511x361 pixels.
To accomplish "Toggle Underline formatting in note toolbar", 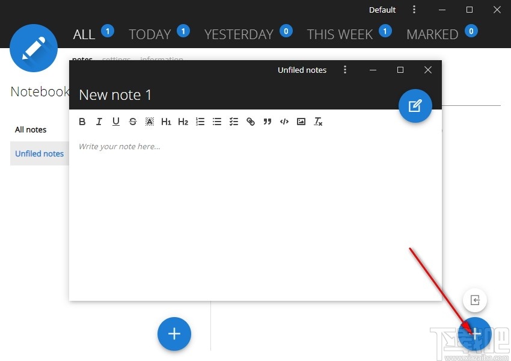I will tap(115, 122).
